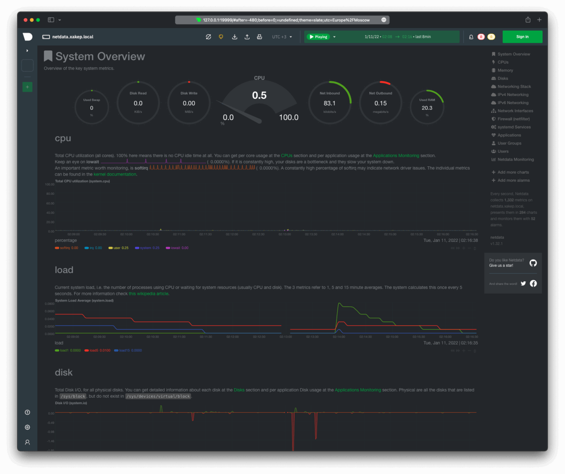Click the upload import snapshot icon
Image resolution: width=565 pixels, height=474 pixels.
247,37
